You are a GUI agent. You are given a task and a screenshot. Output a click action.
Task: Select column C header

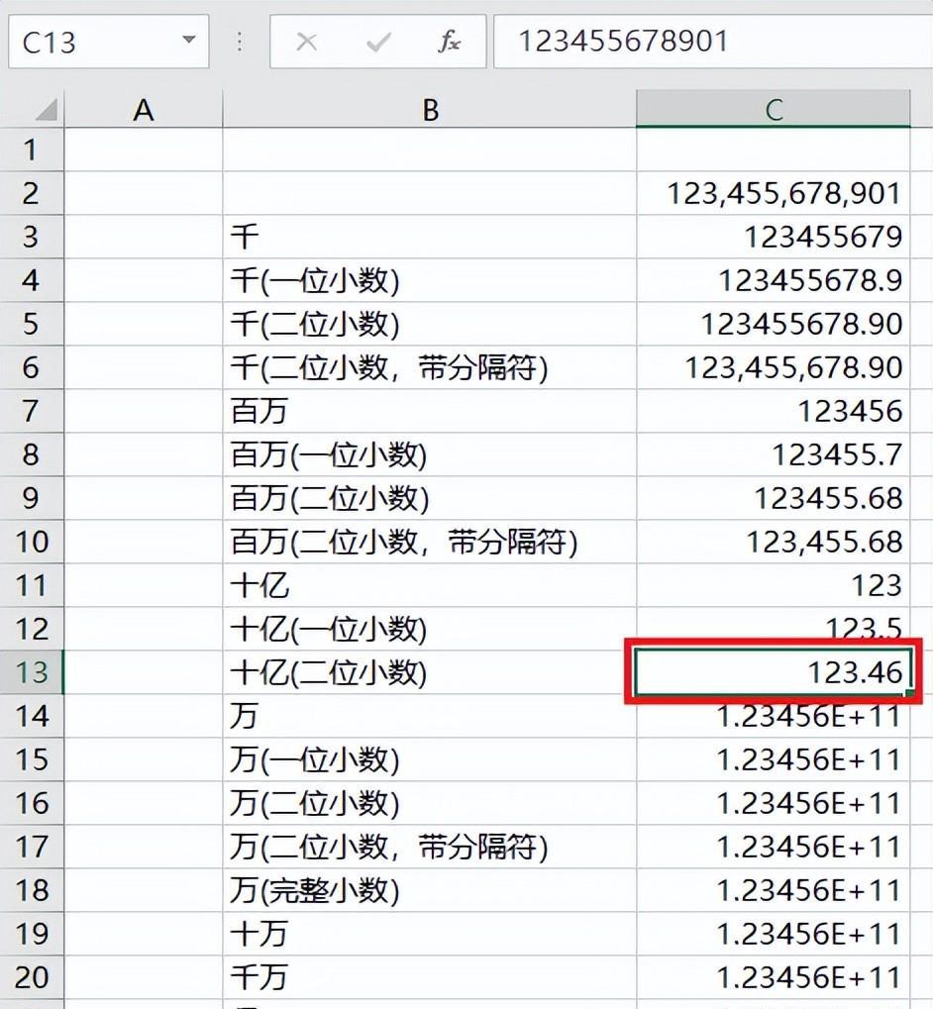[774, 109]
